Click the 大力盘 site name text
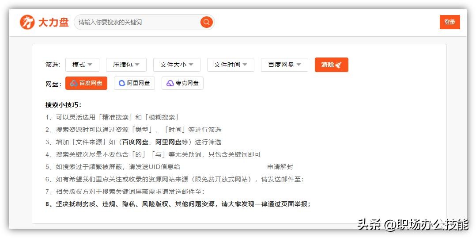The width and height of the screenshot is (476, 238). pos(53,22)
